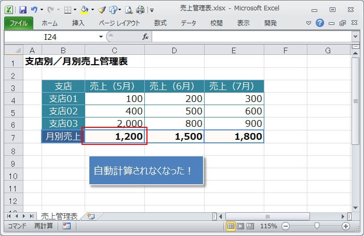Click the Minimize Ribbon chevron icon

point(308,23)
